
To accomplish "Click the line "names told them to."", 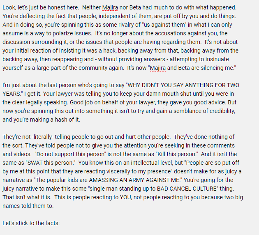I will (28, 206).
